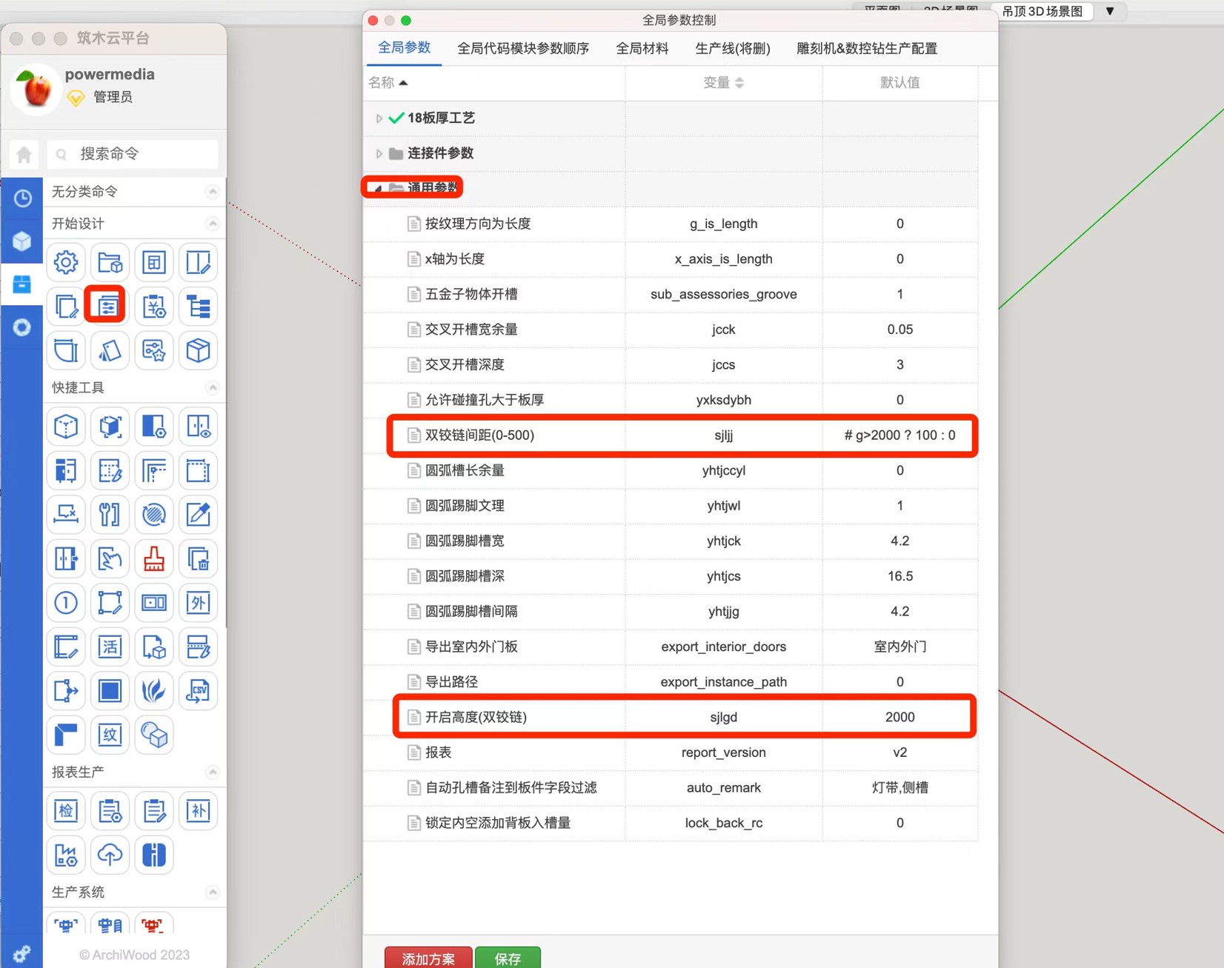Click the leaf plant icon in 快捷工具
The height and width of the screenshot is (968, 1224).
[154, 691]
